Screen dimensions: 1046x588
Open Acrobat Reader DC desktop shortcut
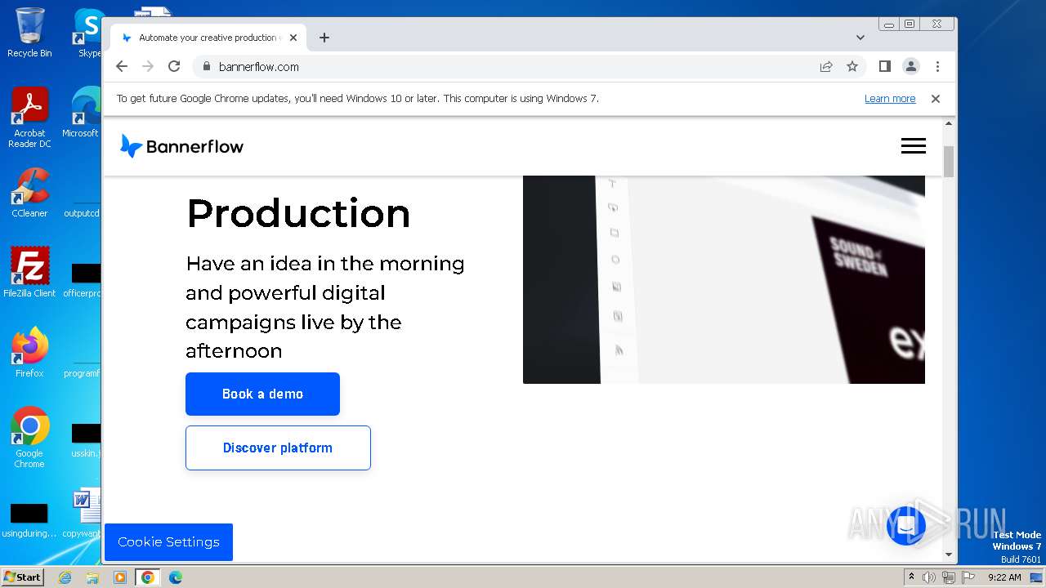click(x=29, y=118)
